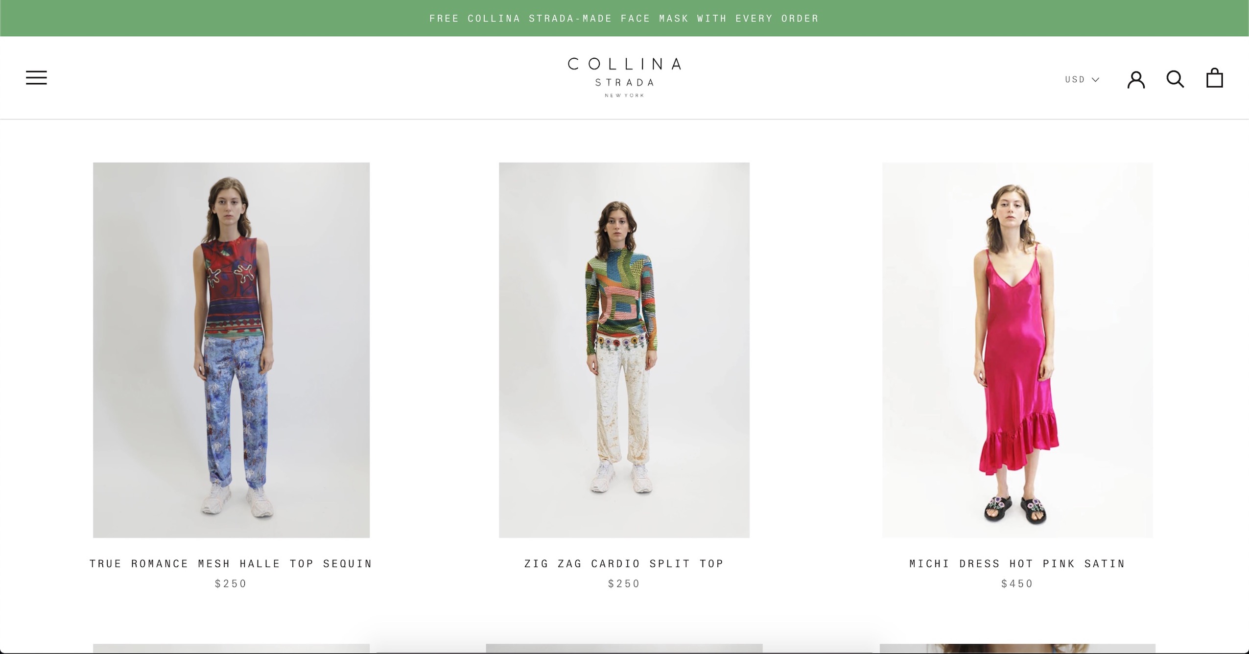This screenshot has width=1249, height=654.
Task: Expand the USD currency selector
Action: click(x=1082, y=79)
